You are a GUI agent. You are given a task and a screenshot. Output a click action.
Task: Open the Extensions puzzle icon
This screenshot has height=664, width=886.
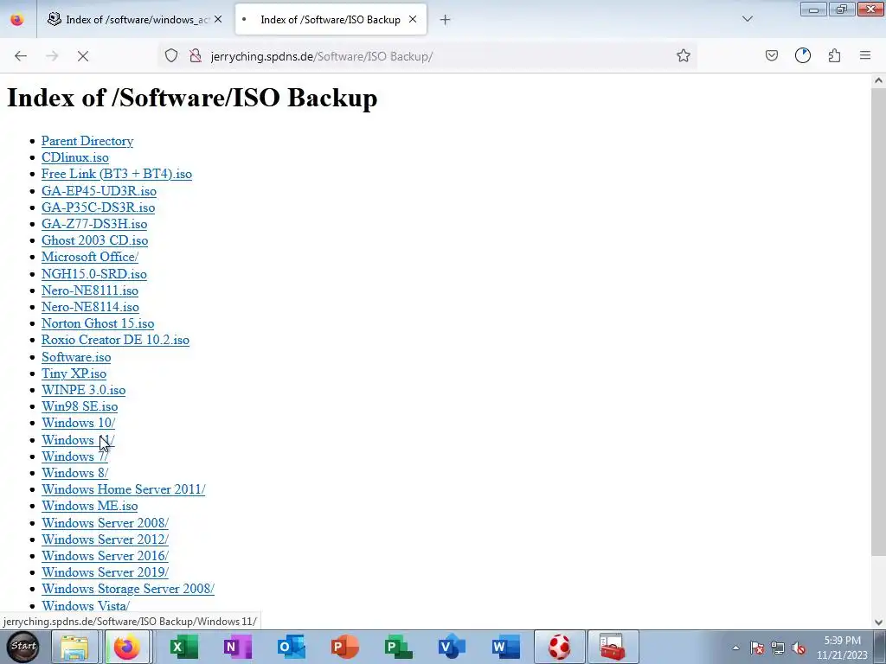tap(834, 56)
